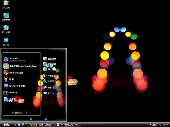Choose 运行(R)... in the start menu
Viewport: 170px width, 127px height.
coord(52,93)
